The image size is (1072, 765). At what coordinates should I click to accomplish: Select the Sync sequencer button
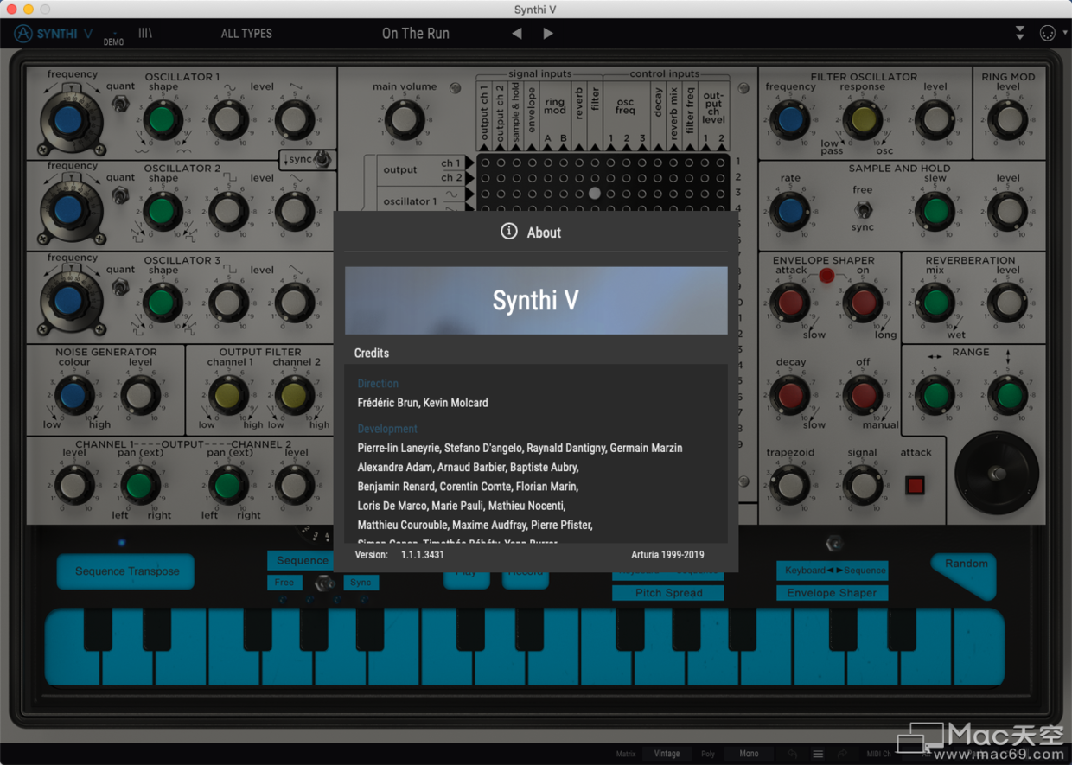361,583
